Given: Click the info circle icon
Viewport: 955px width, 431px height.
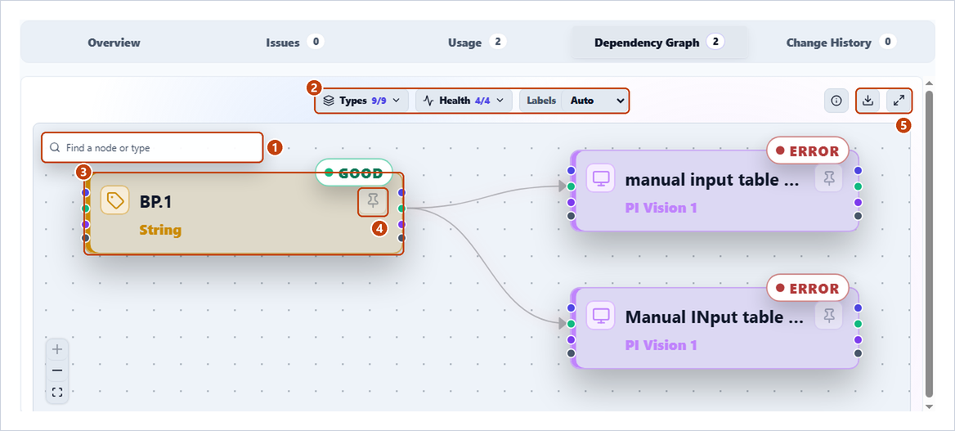Looking at the screenshot, I should point(836,101).
